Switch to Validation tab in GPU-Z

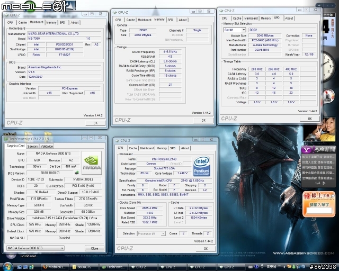pyautogui.click(x=47, y=146)
